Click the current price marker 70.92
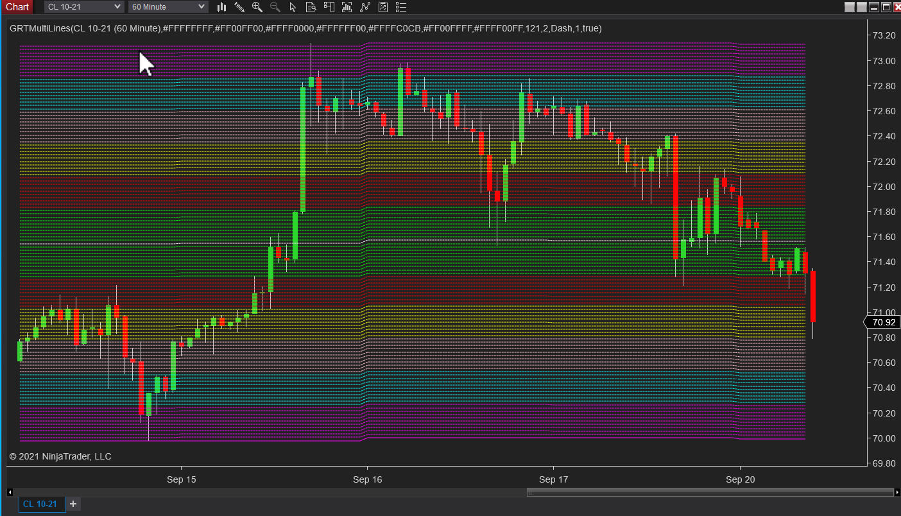901x516 pixels. point(884,322)
